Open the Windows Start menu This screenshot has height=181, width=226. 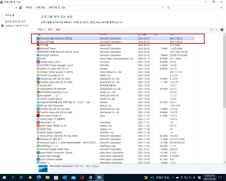pyautogui.click(x=4, y=177)
